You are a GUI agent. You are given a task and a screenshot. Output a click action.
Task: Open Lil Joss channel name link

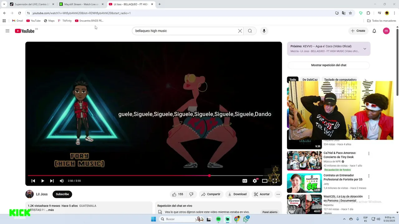[x=42, y=194]
